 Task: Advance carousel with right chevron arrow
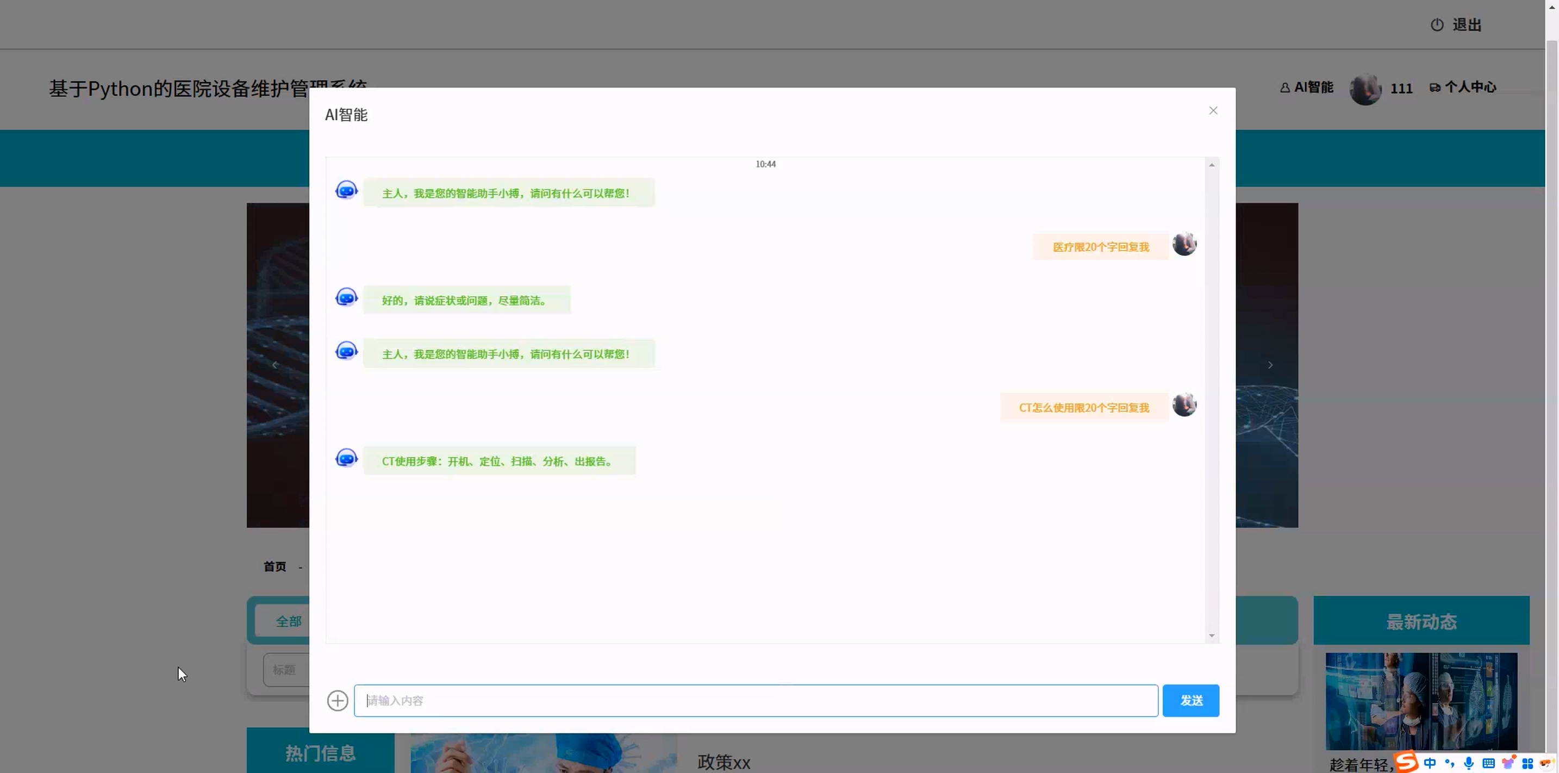(1270, 365)
